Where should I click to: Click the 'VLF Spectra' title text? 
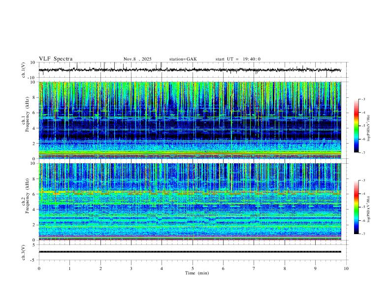click(56, 59)
